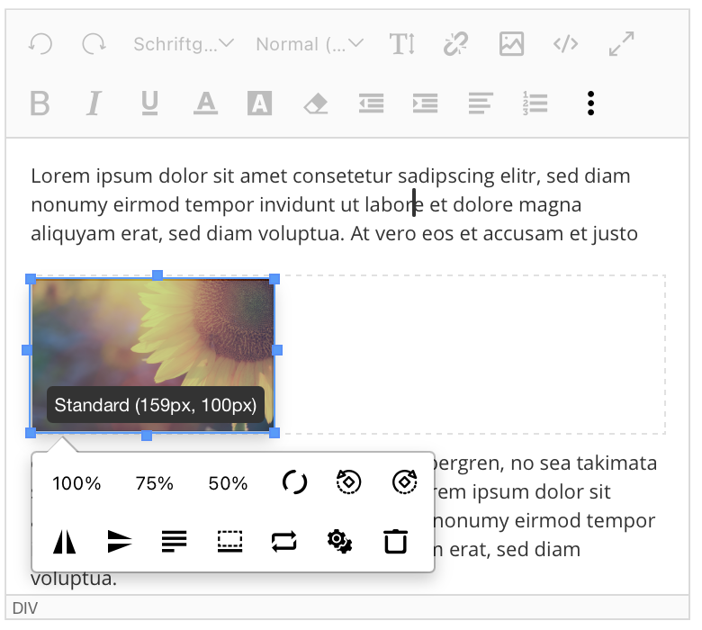
Task: Open the font color tool
Action: point(205,103)
